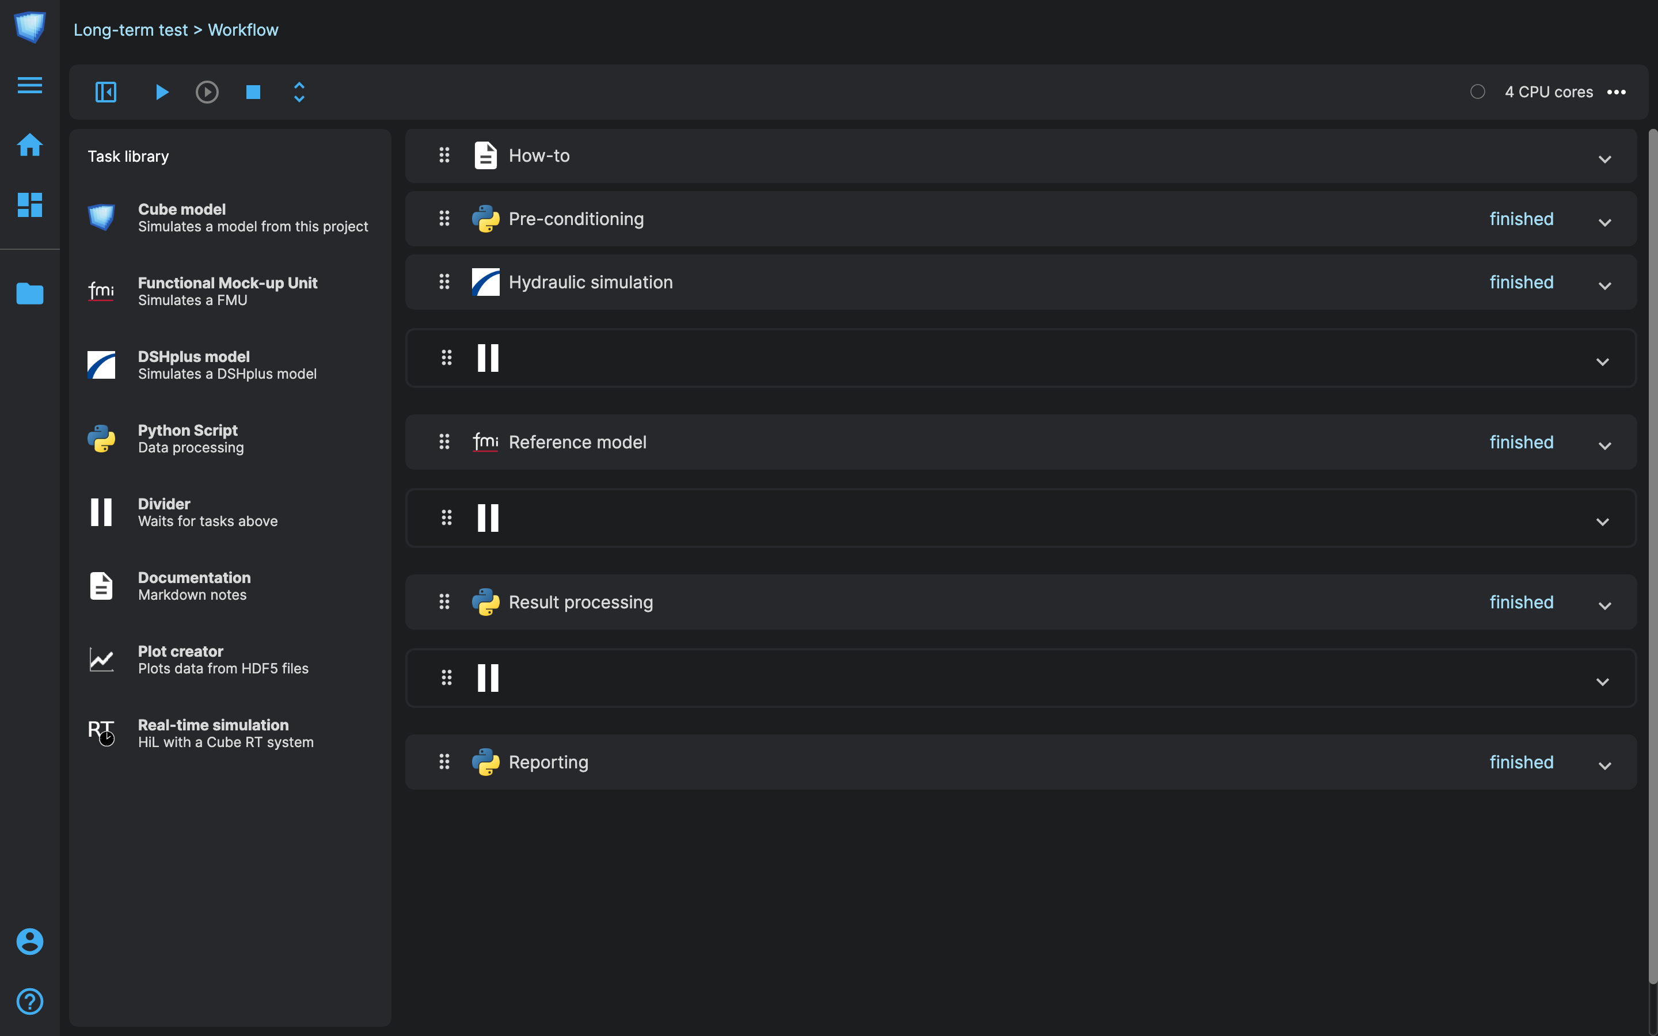Viewport: 1658px width, 1036px height.
Task: Click the circled play step-run icon
Action: [207, 92]
